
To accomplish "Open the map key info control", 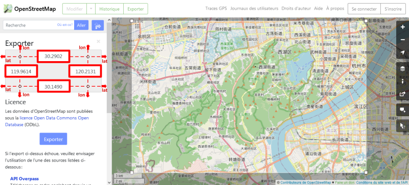I will [x=403, y=81].
